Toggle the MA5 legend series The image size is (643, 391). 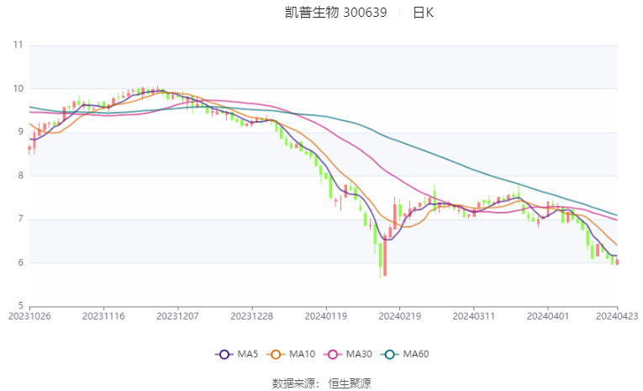point(238,354)
